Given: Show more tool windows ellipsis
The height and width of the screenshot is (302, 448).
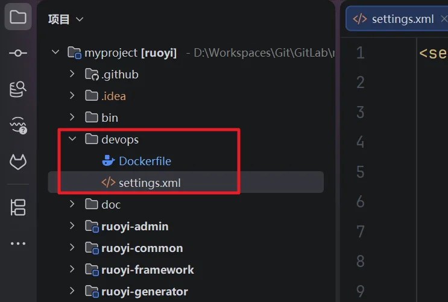Looking at the screenshot, I should pos(18,244).
